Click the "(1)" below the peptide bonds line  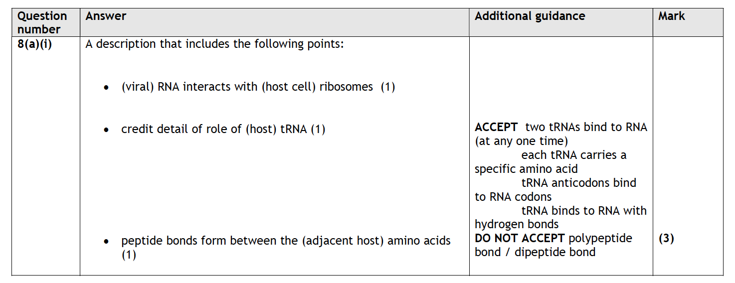point(129,255)
